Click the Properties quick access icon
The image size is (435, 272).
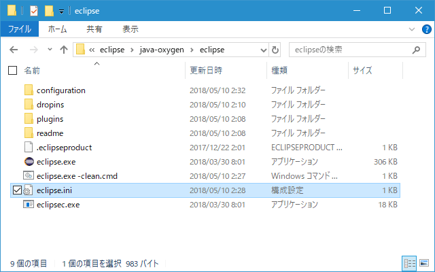pyautogui.click(x=34, y=11)
